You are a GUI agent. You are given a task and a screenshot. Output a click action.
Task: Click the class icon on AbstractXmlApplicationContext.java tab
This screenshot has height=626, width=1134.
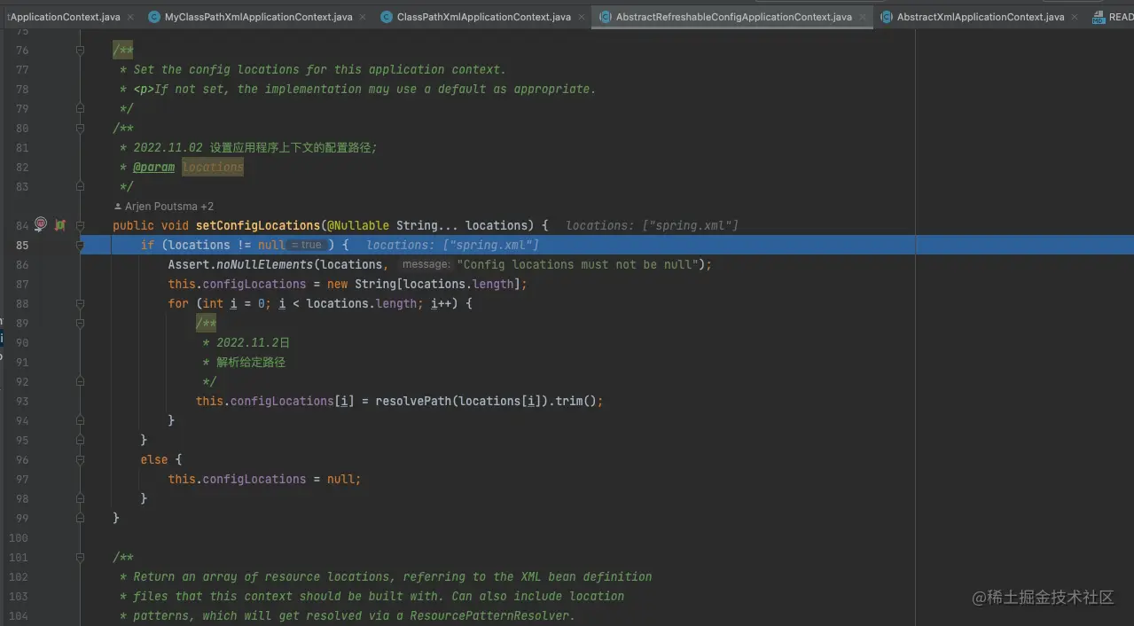(887, 17)
